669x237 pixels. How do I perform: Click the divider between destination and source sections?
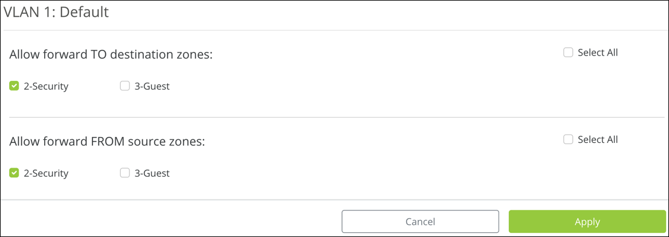tap(337, 117)
